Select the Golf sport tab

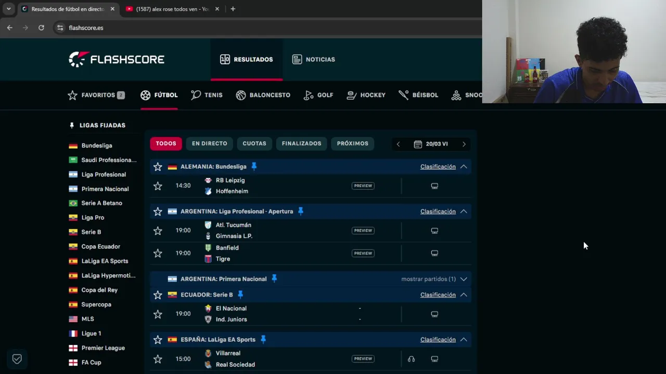click(318, 95)
